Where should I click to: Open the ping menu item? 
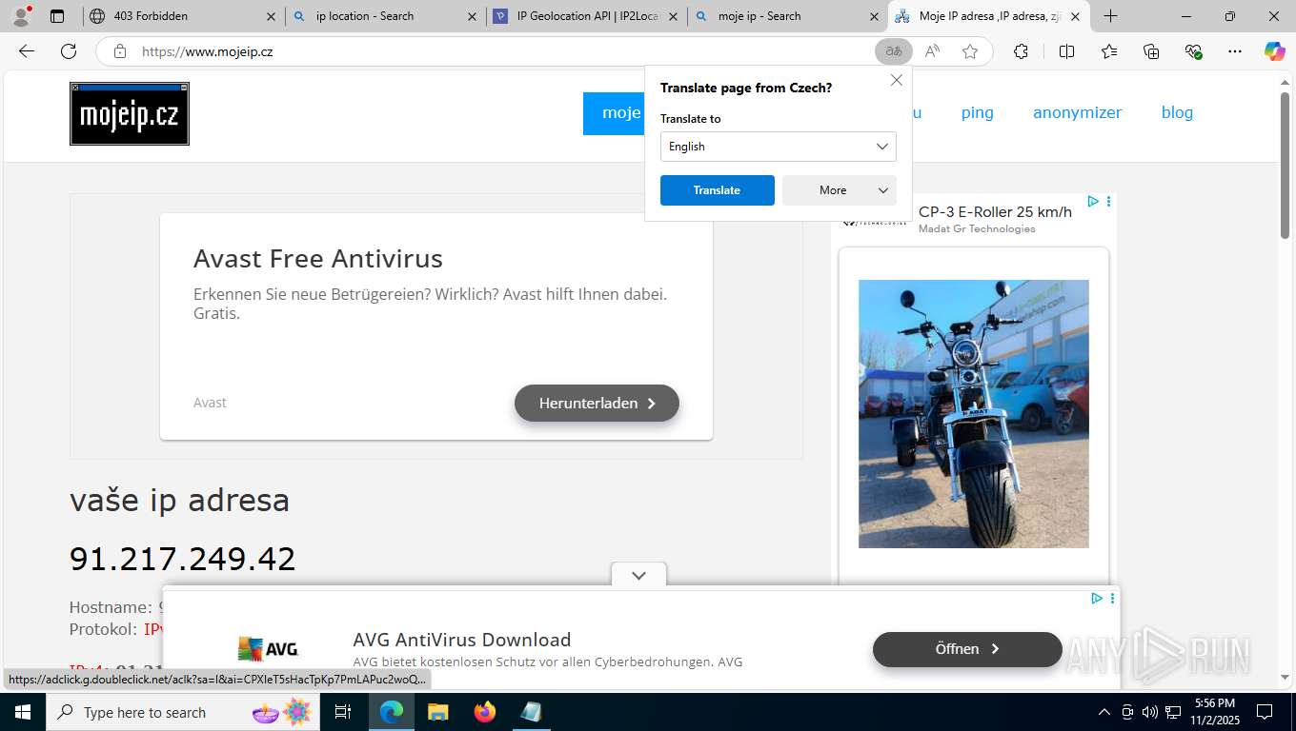coord(977,112)
